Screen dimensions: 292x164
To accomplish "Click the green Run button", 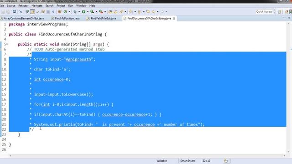I will click(83, 12).
